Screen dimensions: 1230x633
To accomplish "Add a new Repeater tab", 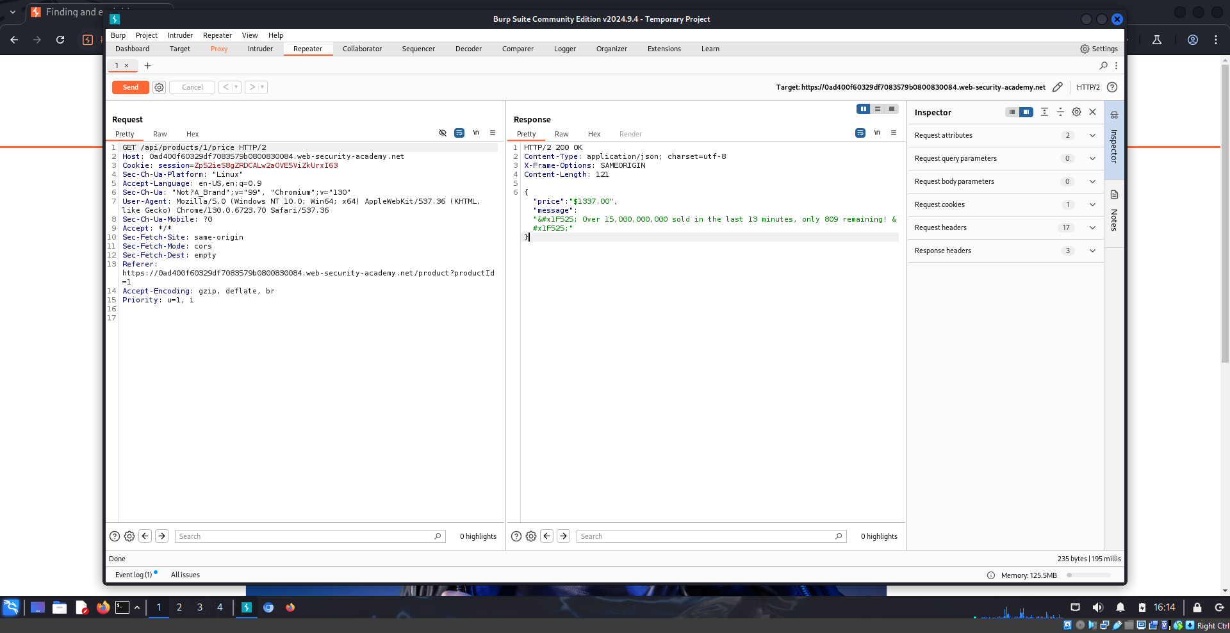I will (x=147, y=65).
